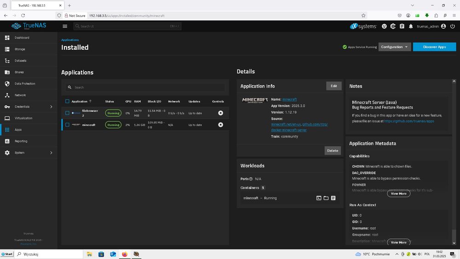The width and height of the screenshot is (460, 259).
Task: Open browser tab list dropdown
Action: [x=412, y=5]
